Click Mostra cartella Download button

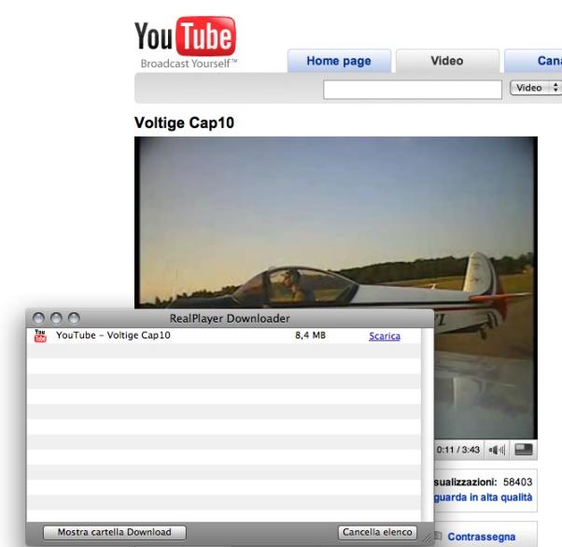click(x=114, y=532)
